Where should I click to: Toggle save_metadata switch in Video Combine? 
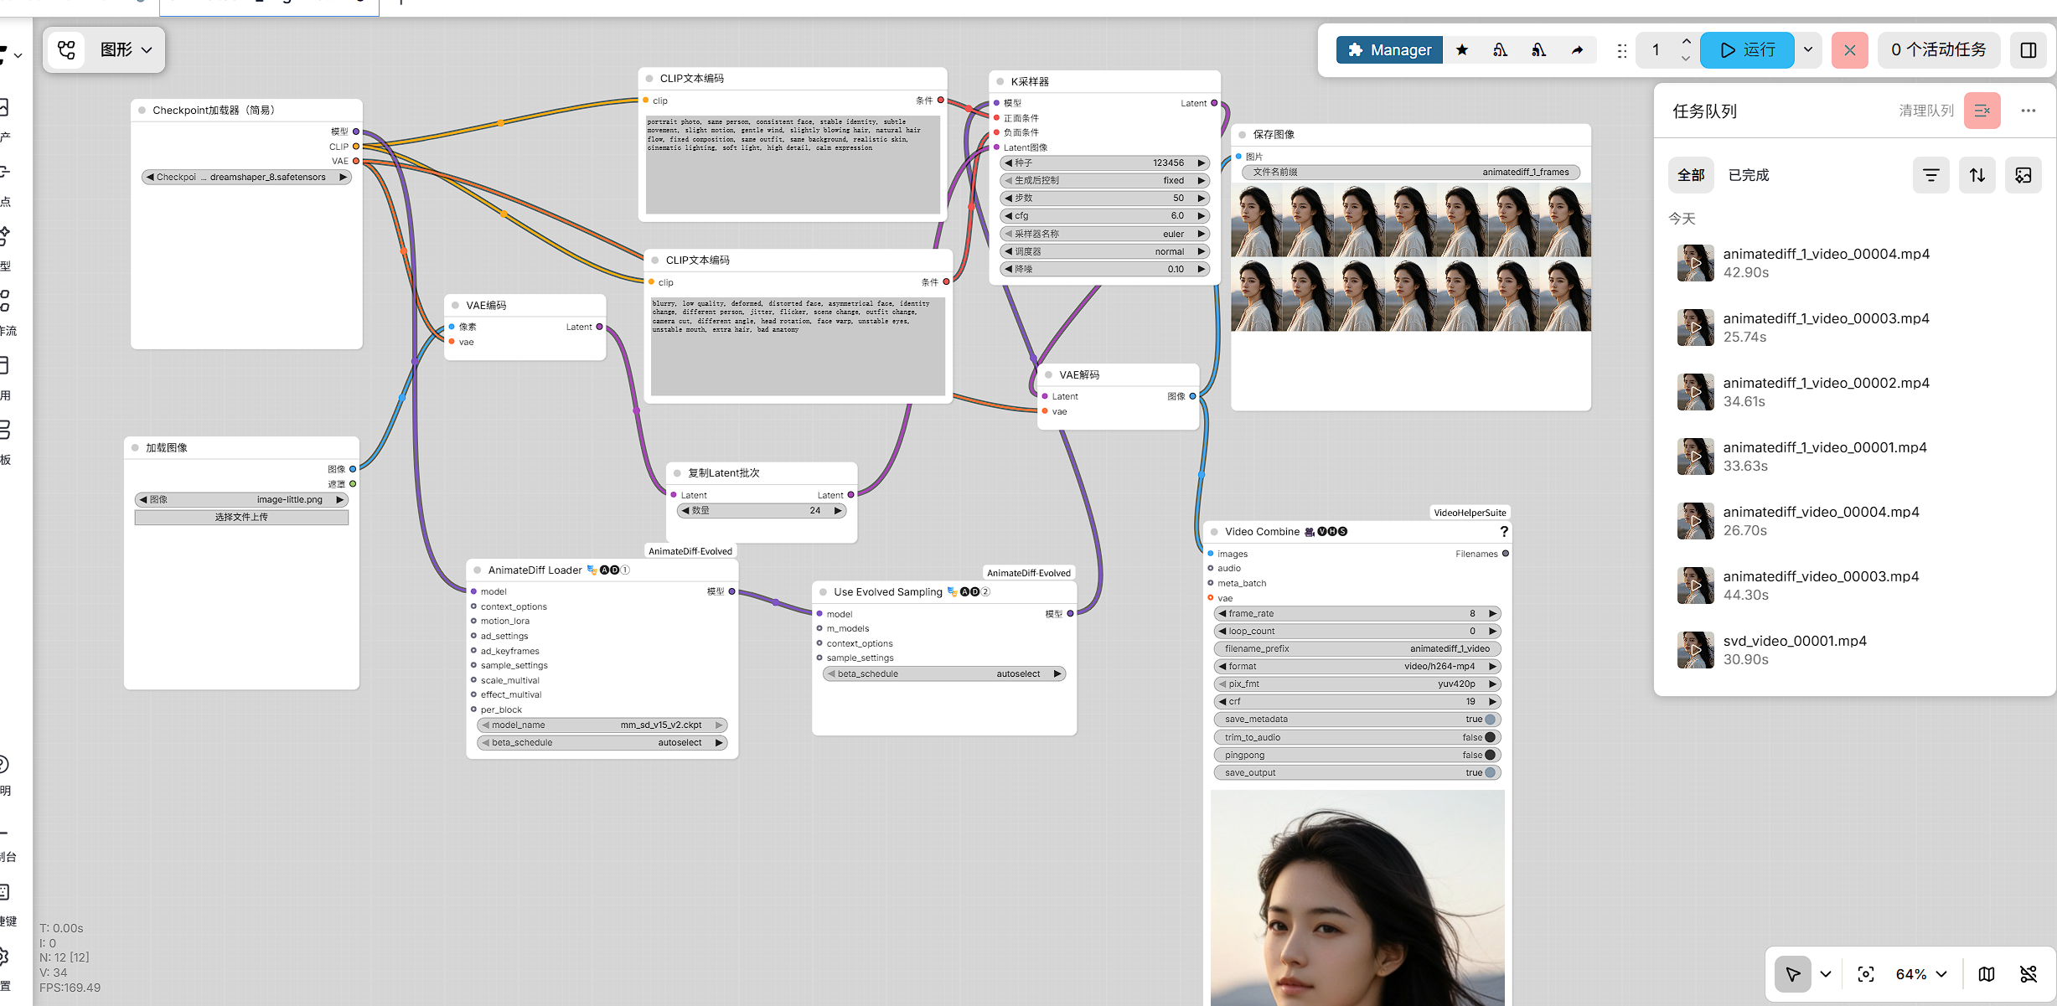(x=1490, y=720)
